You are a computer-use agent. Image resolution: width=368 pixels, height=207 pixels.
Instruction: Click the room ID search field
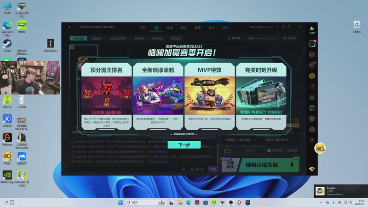tap(261, 27)
